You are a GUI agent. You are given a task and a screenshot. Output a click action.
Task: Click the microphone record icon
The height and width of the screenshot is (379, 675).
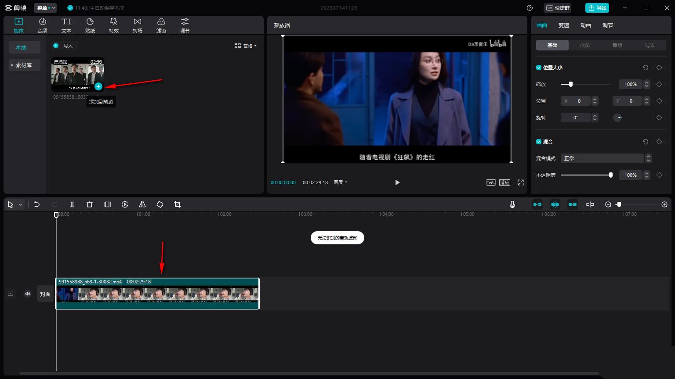tap(512, 204)
